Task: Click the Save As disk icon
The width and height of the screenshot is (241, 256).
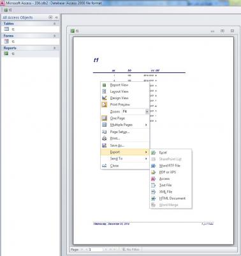Action: pyautogui.click(x=105, y=145)
